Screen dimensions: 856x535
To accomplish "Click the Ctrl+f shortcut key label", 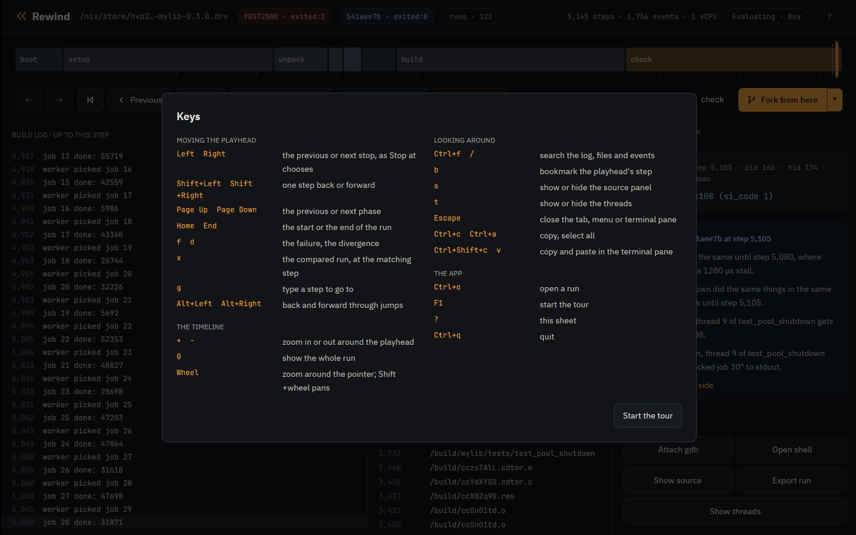I will (x=447, y=153).
